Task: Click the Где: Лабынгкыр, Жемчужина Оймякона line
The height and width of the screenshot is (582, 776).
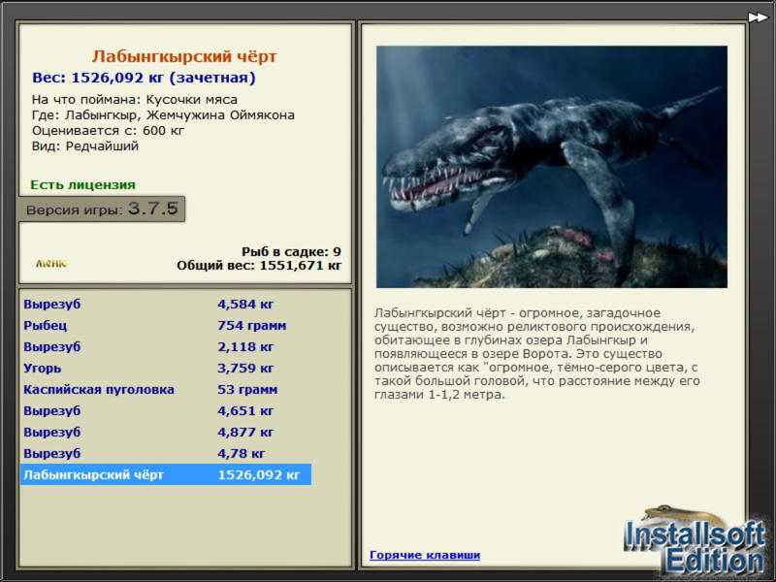Action: 163,114
